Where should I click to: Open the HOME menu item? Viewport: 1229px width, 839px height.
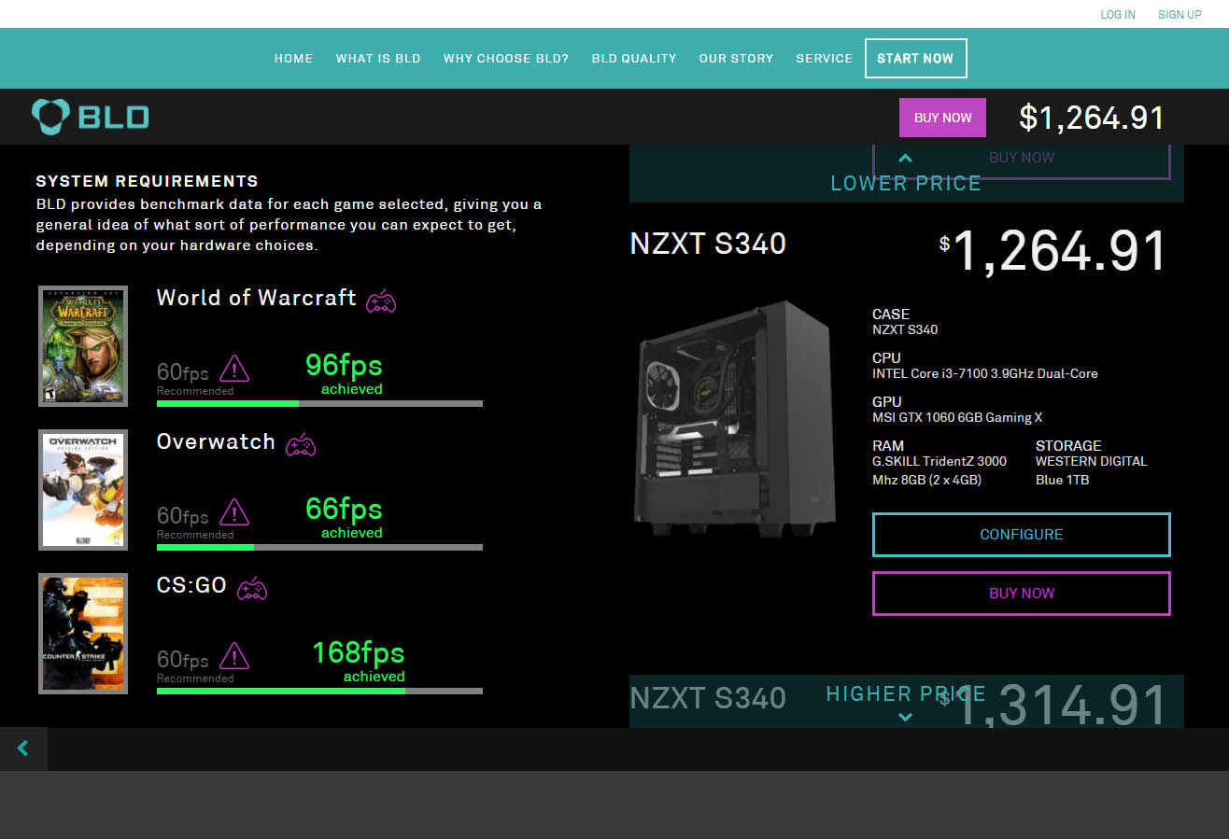pyautogui.click(x=293, y=58)
